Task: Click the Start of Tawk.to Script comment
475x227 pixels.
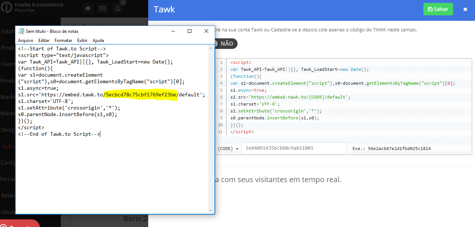Action: (62, 49)
